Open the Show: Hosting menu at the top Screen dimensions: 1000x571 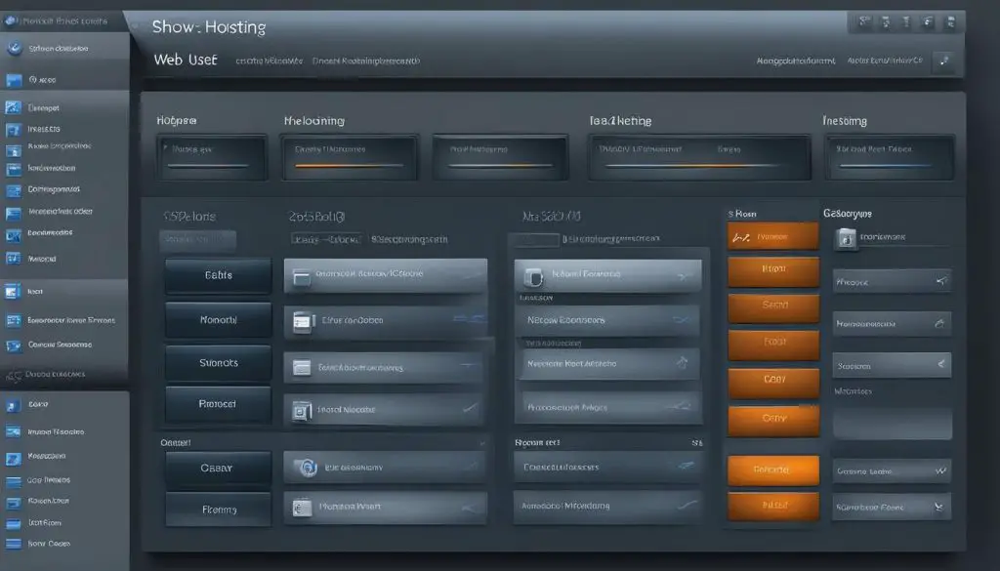tap(208, 26)
